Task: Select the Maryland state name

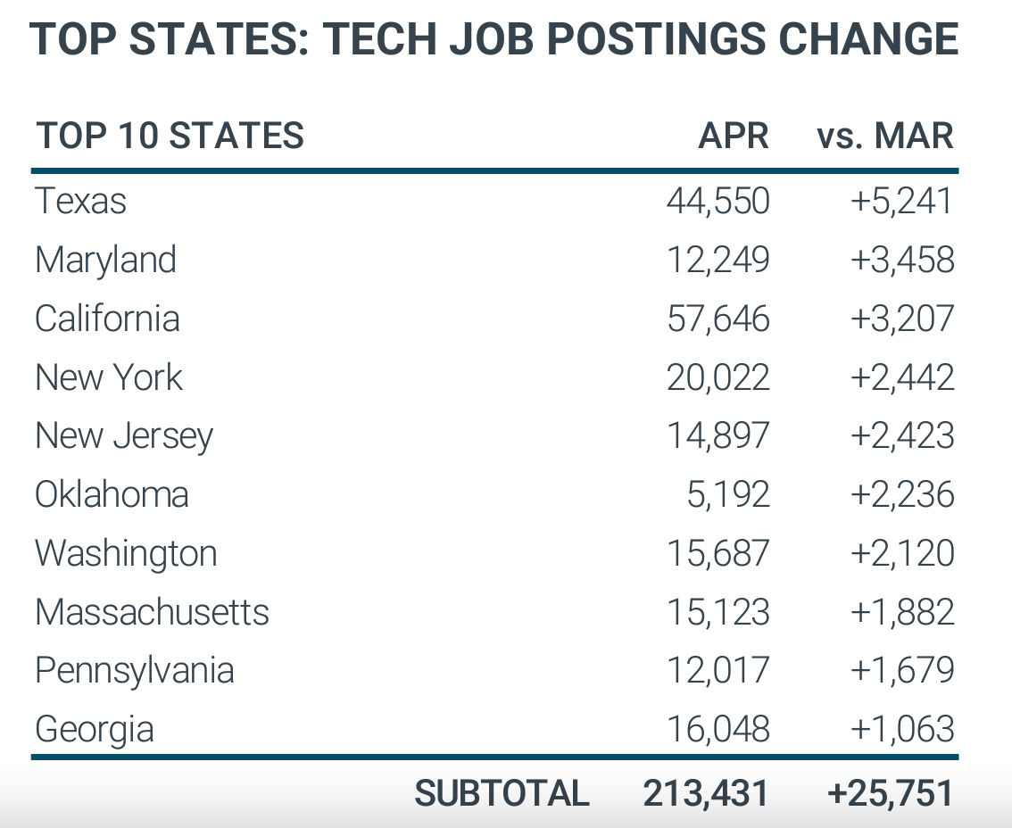Action: (x=106, y=260)
